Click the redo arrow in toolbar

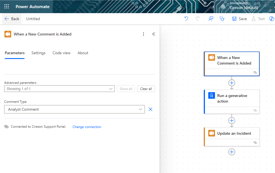(x=197, y=19)
